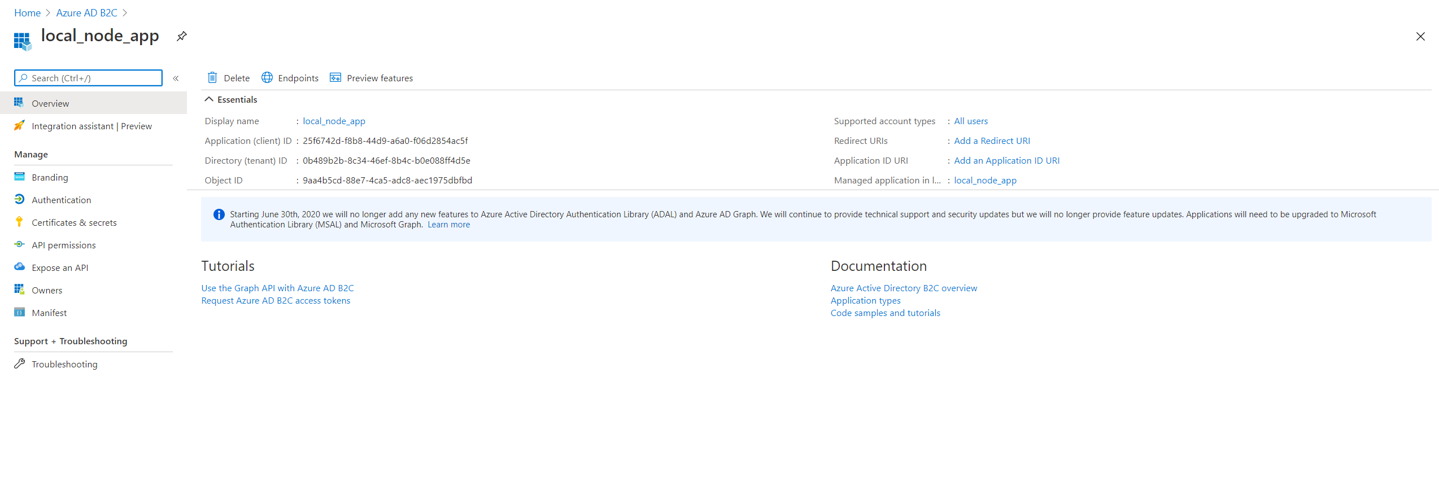Click the Preview features icon
This screenshot has width=1439, height=500.
pyautogui.click(x=335, y=77)
